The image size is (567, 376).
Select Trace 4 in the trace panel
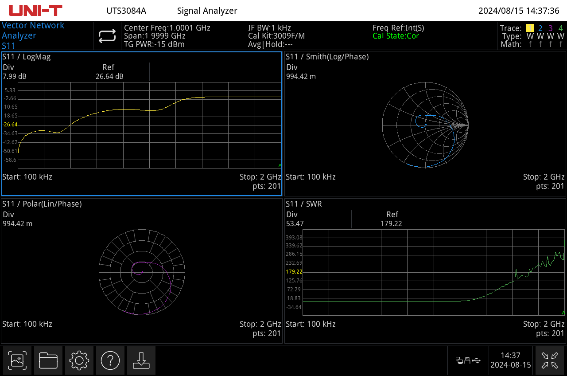pos(561,28)
